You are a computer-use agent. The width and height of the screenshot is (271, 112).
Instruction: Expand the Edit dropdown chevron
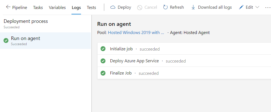click(x=257, y=7)
